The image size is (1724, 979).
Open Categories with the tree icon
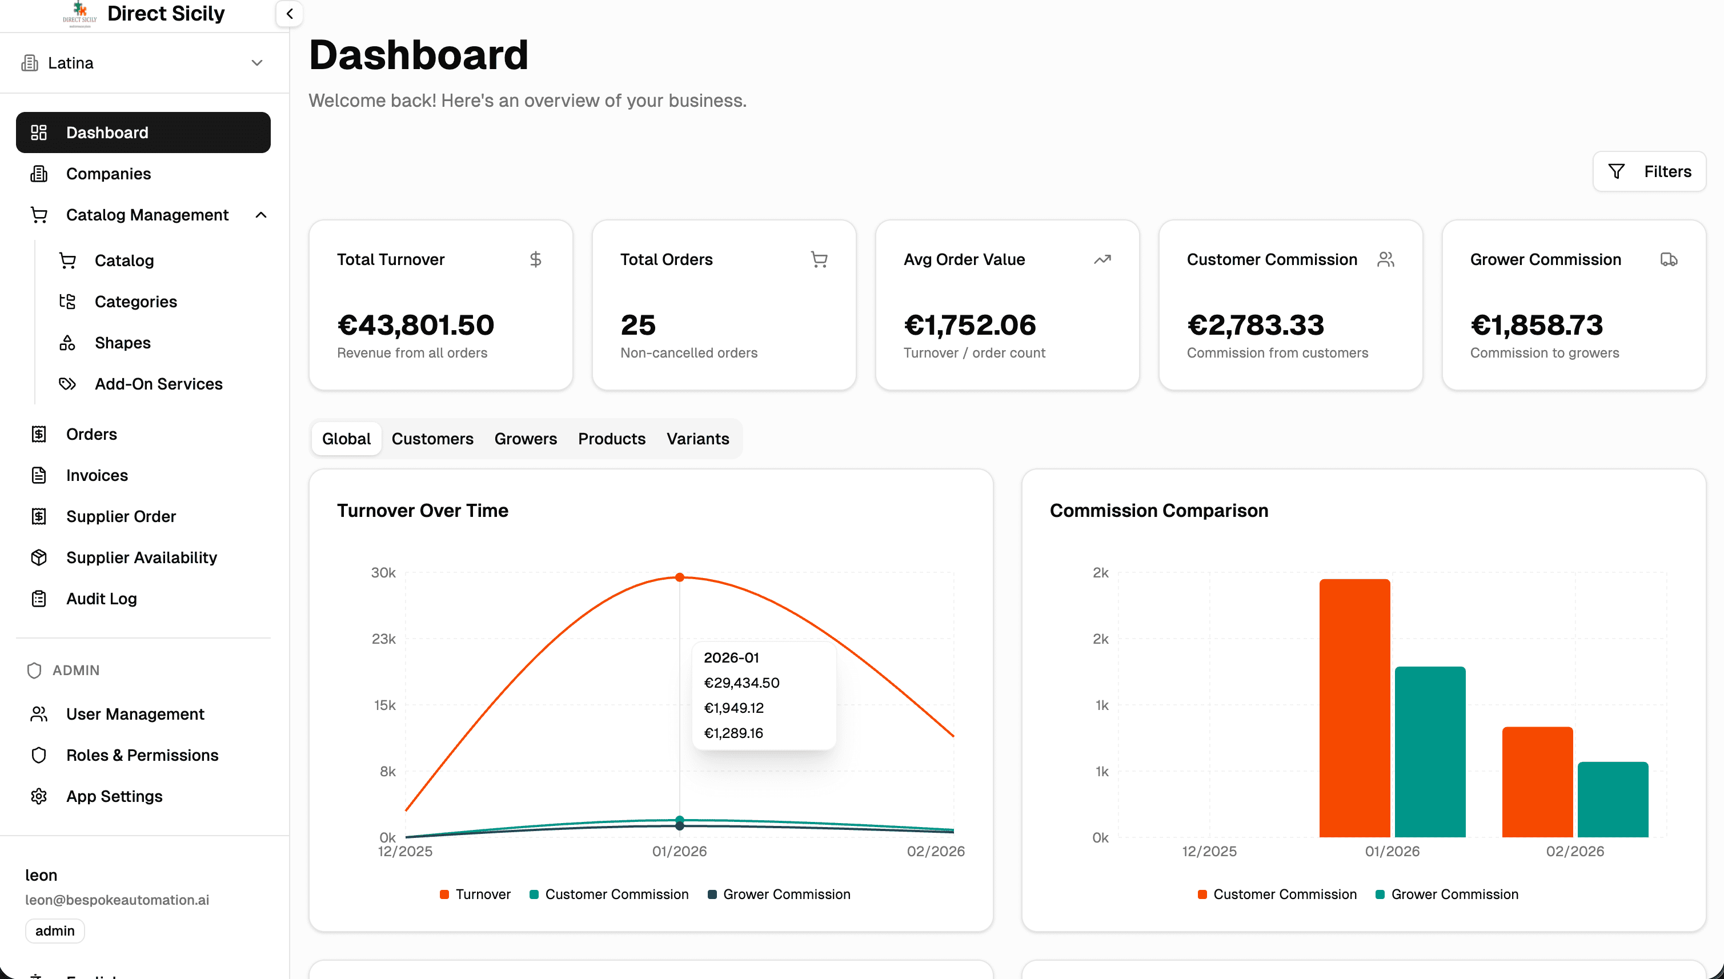(67, 301)
